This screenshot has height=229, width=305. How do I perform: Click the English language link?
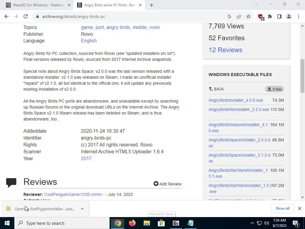[89, 41]
